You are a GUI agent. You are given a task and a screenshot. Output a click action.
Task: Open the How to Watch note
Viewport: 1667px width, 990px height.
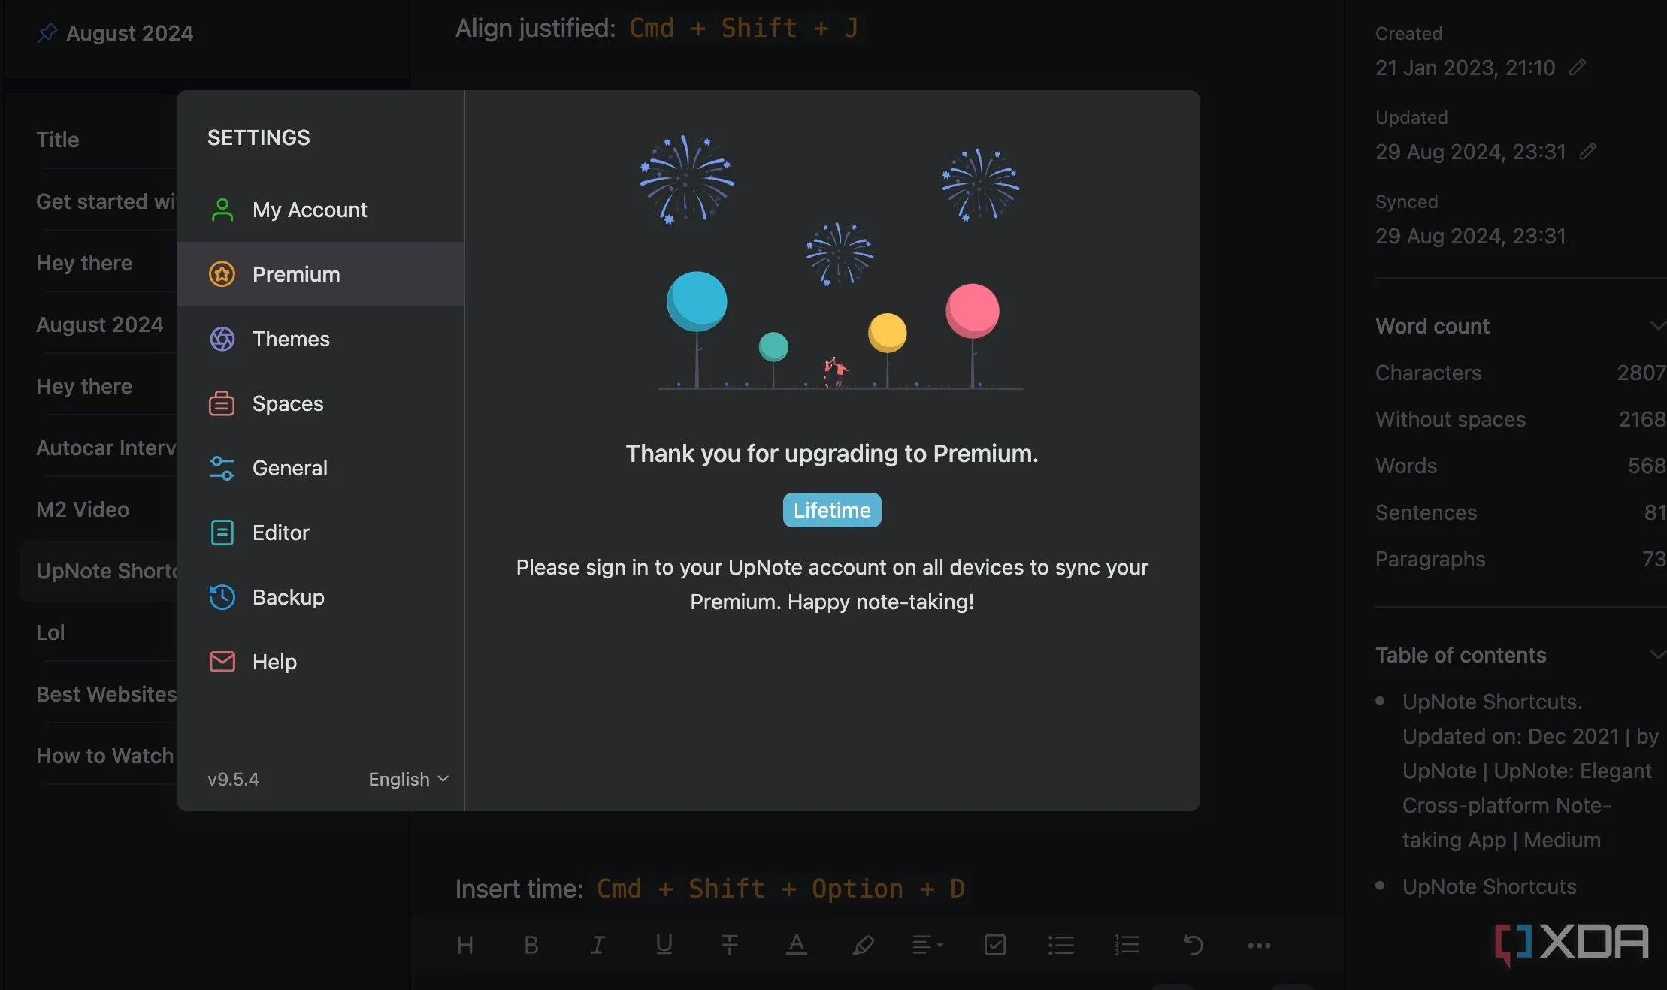point(106,756)
